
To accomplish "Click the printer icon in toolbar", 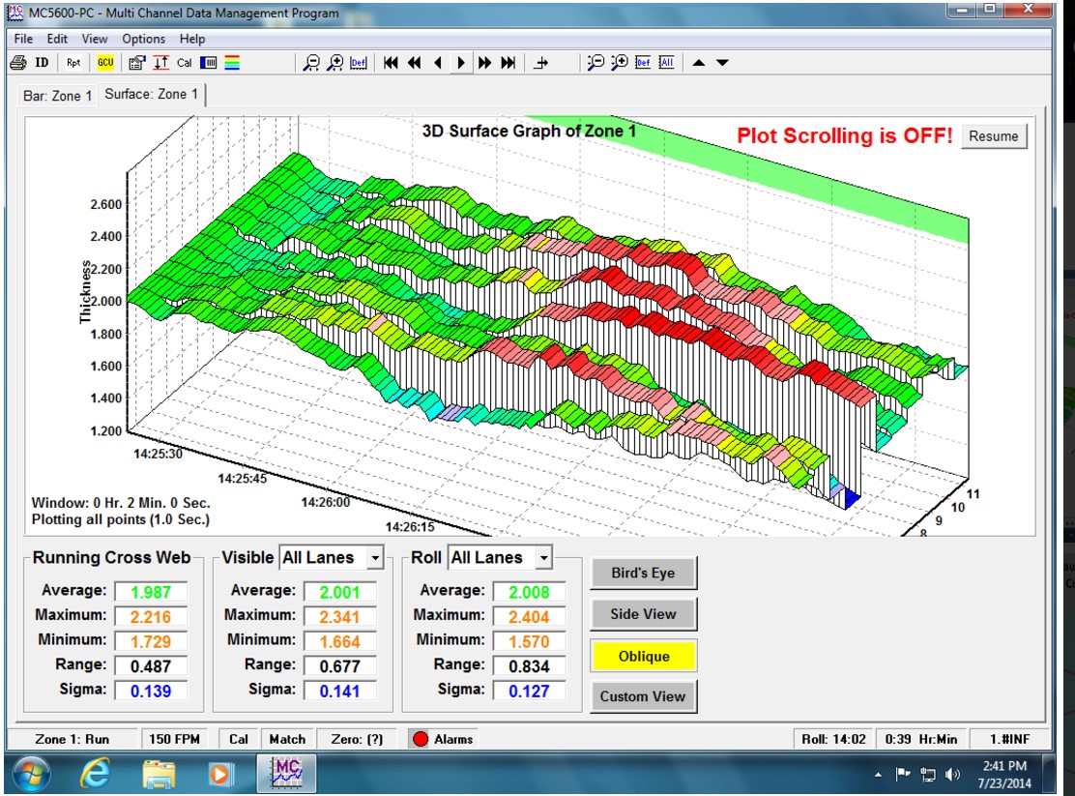I will 18,63.
